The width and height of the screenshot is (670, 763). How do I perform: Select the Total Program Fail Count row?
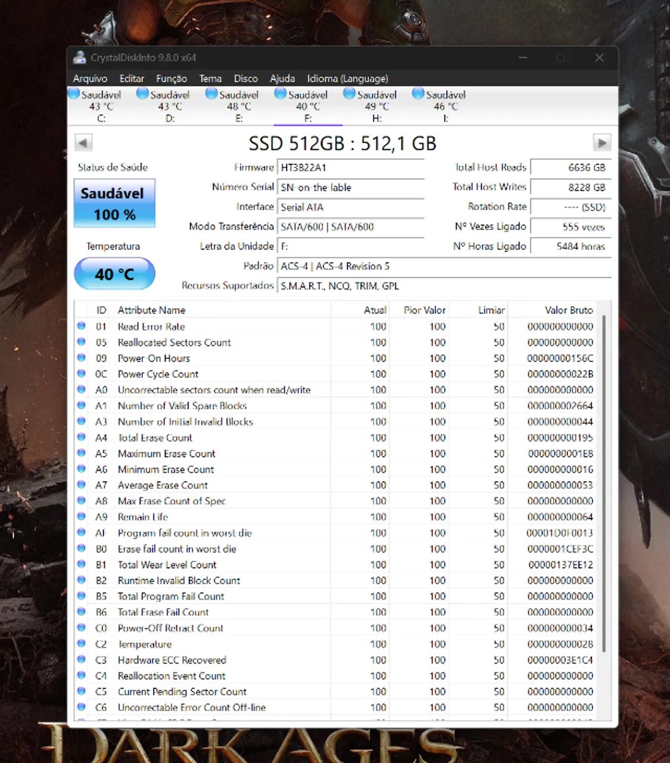coord(335,596)
